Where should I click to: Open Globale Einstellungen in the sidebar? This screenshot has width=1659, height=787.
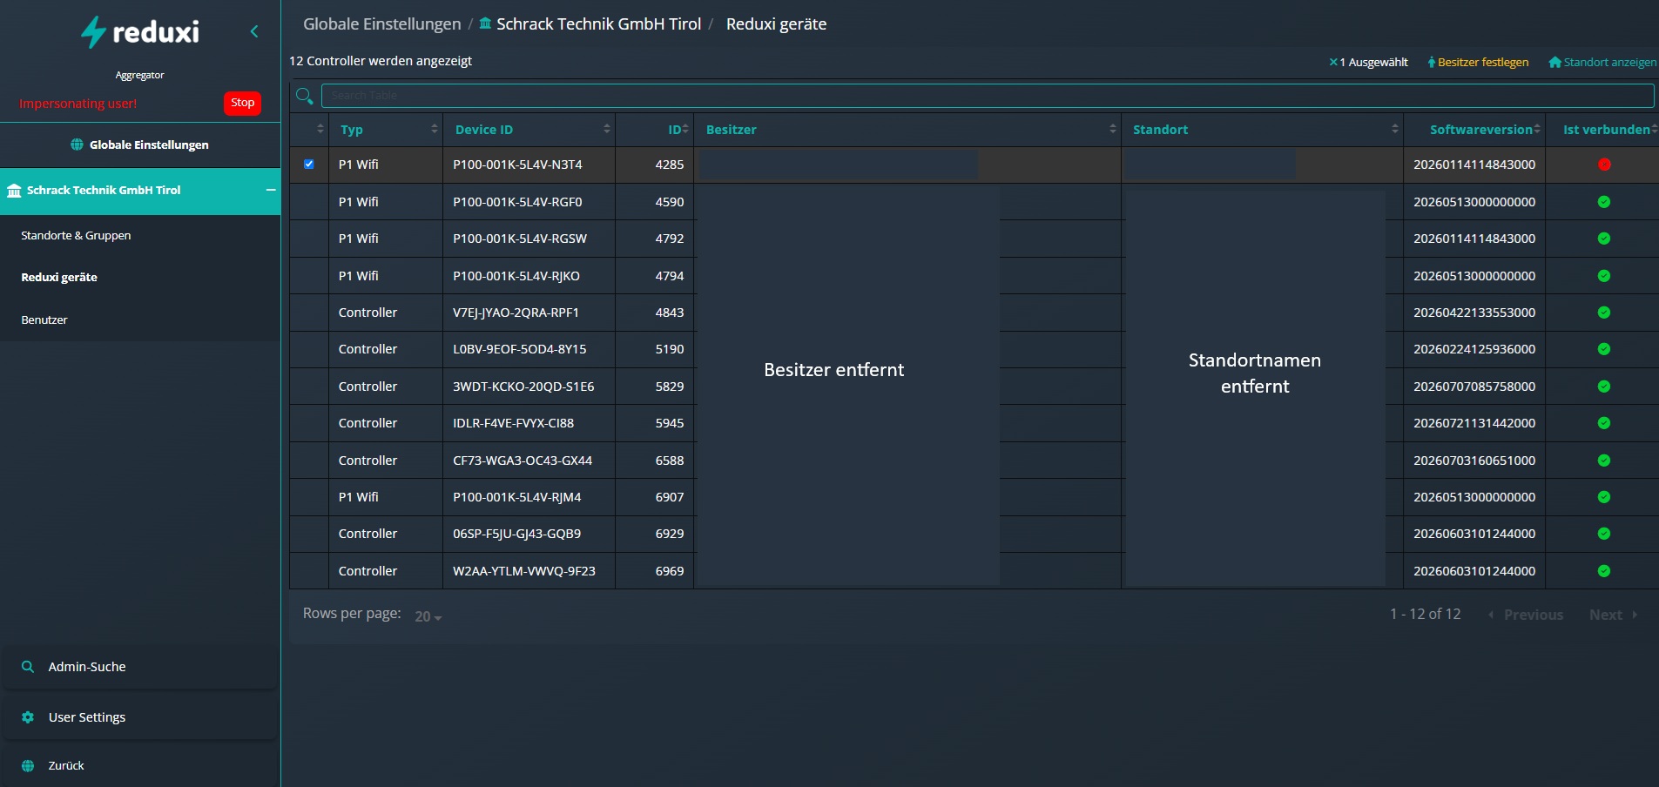(x=139, y=145)
